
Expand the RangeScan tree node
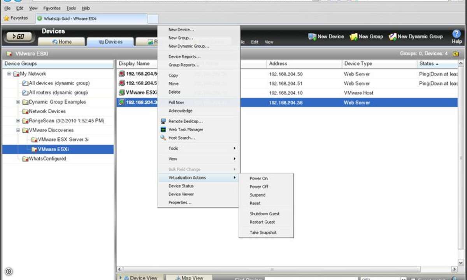coord(18,121)
